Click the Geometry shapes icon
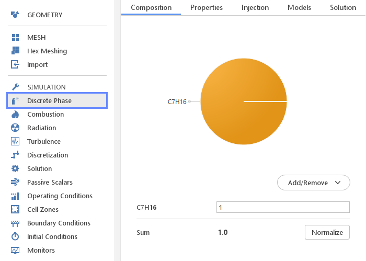The height and width of the screenshot is (261, 366). click(x=15, y=15)
